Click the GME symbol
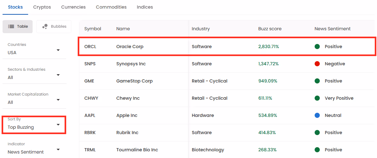This screenshot has height=158, width=377. [x=89, y=81]
